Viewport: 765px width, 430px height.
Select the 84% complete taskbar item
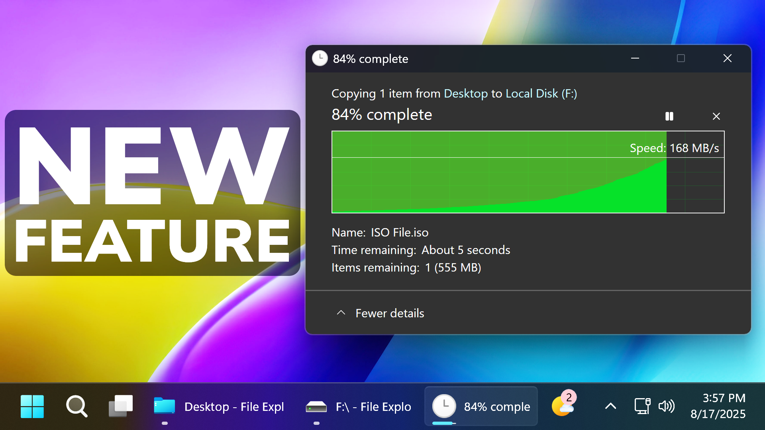pyautogui.click(x=481, y=407)
